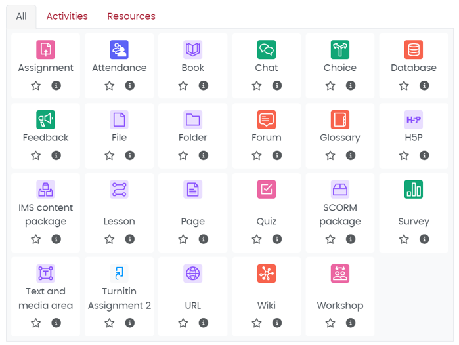View information about SCORM package
The height and width of the screenshot is (345, 459).
pos(351,239)
